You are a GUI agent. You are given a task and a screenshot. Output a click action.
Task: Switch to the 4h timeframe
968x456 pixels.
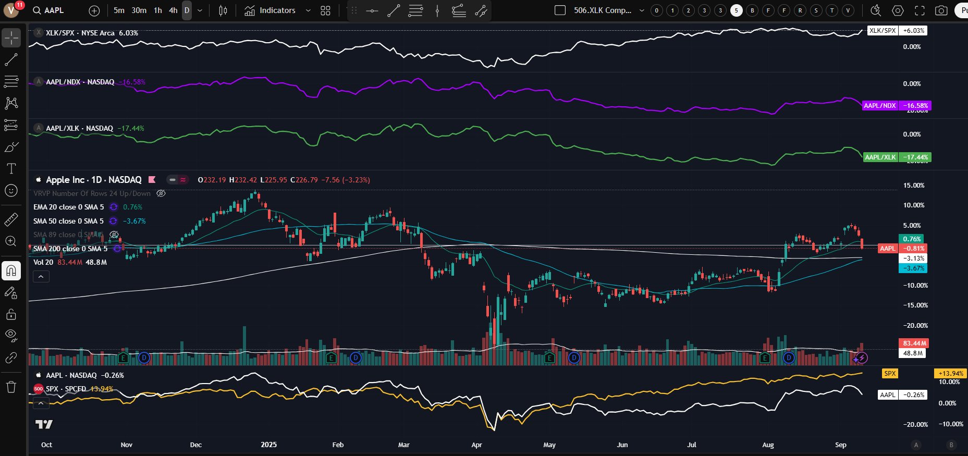(173, 10)
